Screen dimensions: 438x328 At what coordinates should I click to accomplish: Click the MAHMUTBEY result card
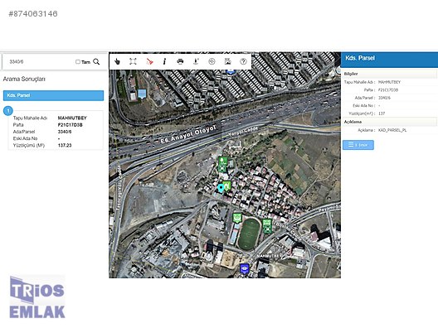56,130
